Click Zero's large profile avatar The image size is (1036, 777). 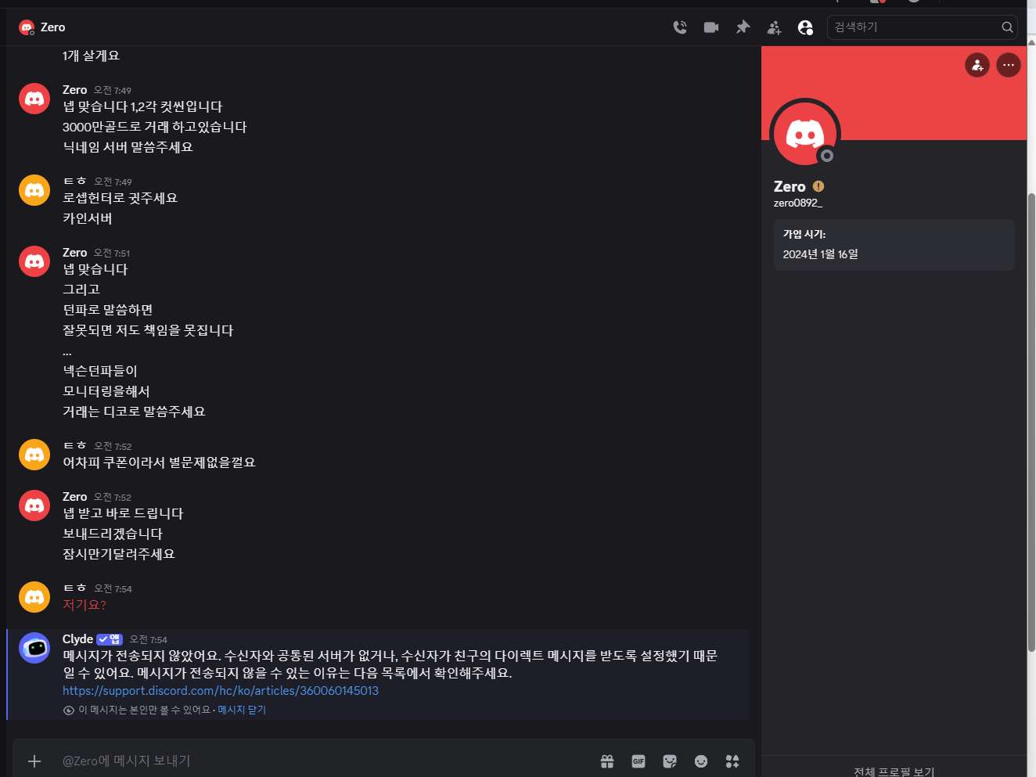[x=804, y=134]
